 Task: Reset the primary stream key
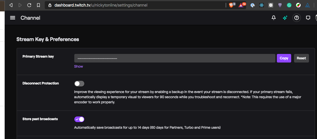(x=301, y=58)
